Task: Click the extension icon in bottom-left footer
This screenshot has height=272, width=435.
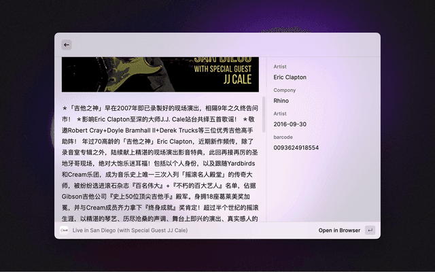Action: click(x=65, y=231)
